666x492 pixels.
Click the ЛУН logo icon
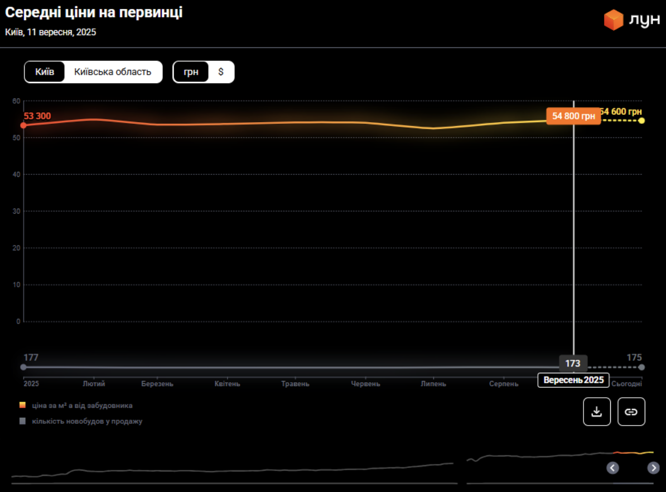tap(614, 20)
